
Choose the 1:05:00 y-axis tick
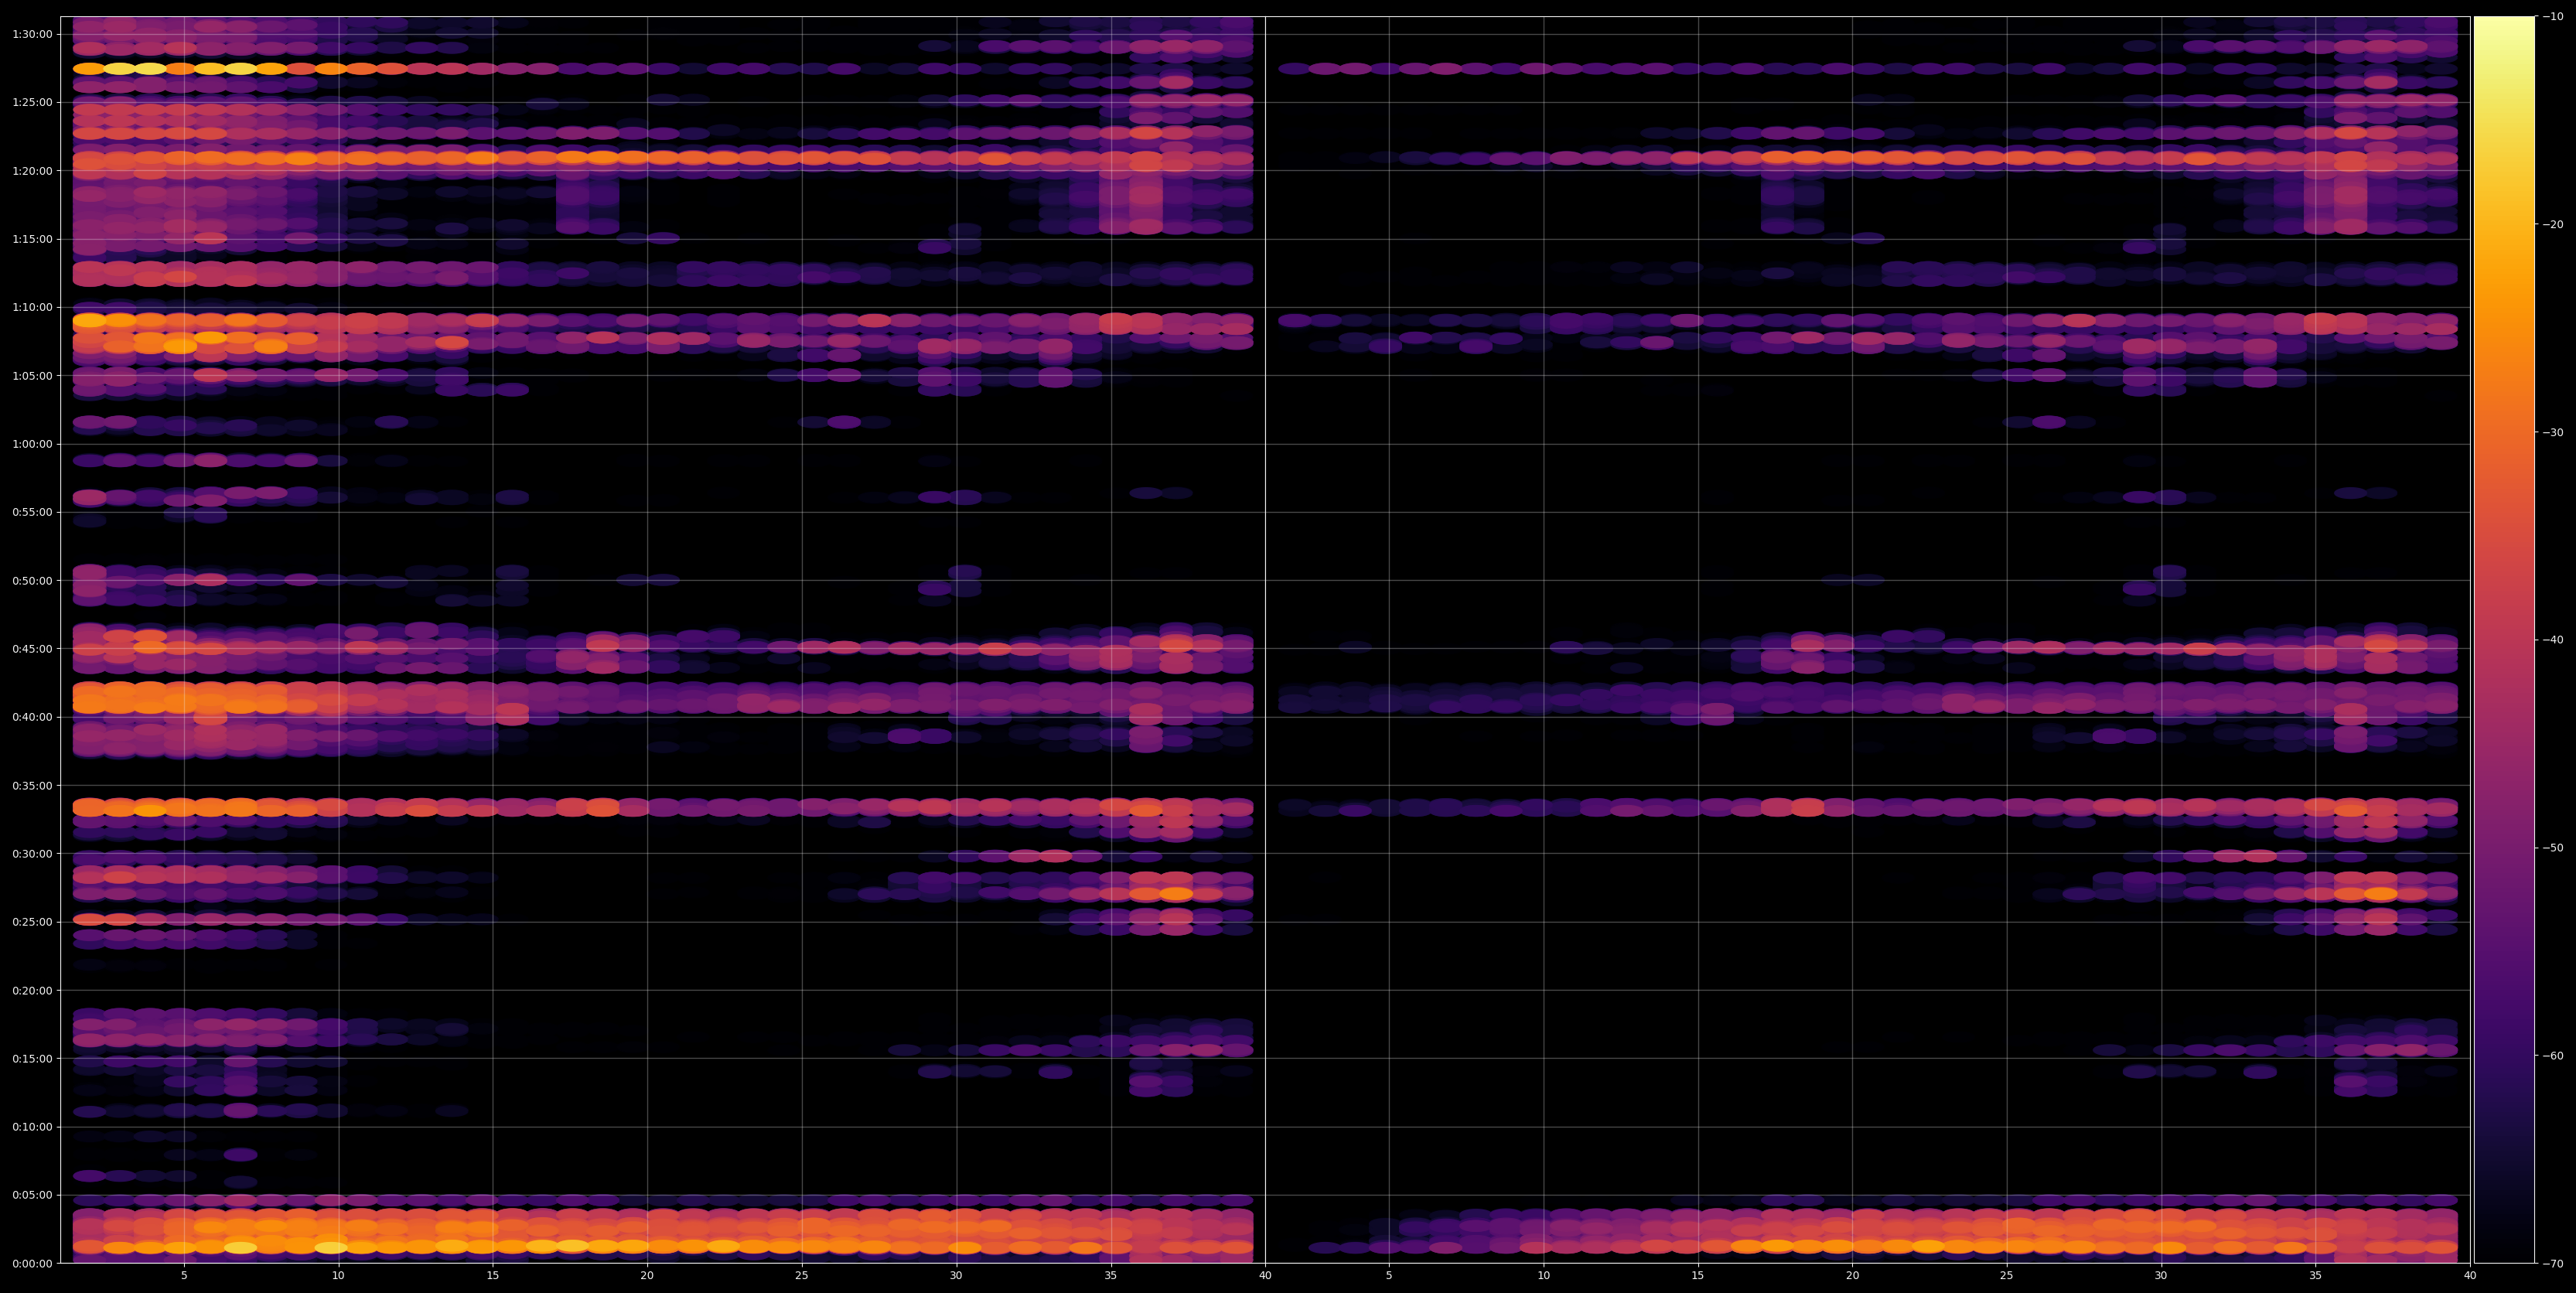click(32, 375)
